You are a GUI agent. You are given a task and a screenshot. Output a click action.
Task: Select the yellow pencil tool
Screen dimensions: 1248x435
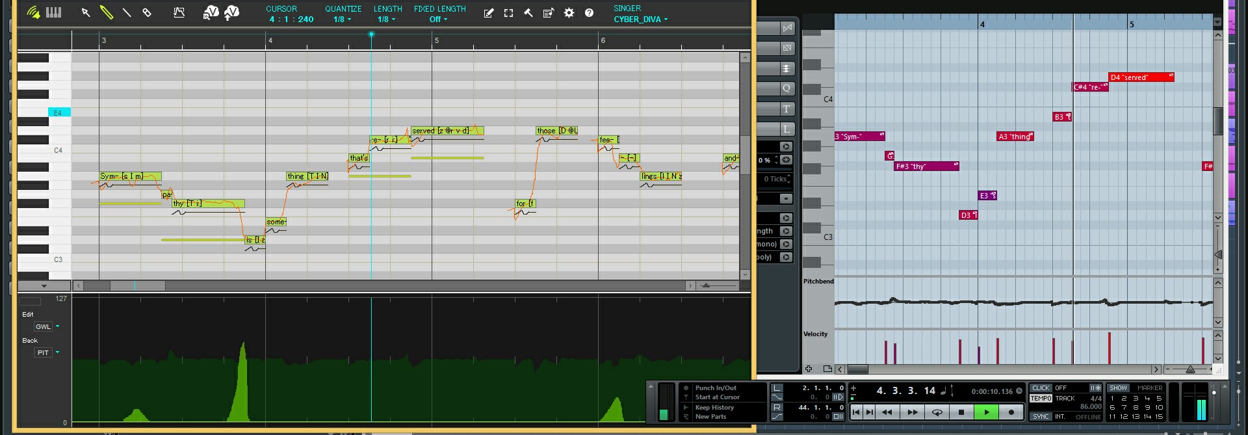tap(106, 12)
